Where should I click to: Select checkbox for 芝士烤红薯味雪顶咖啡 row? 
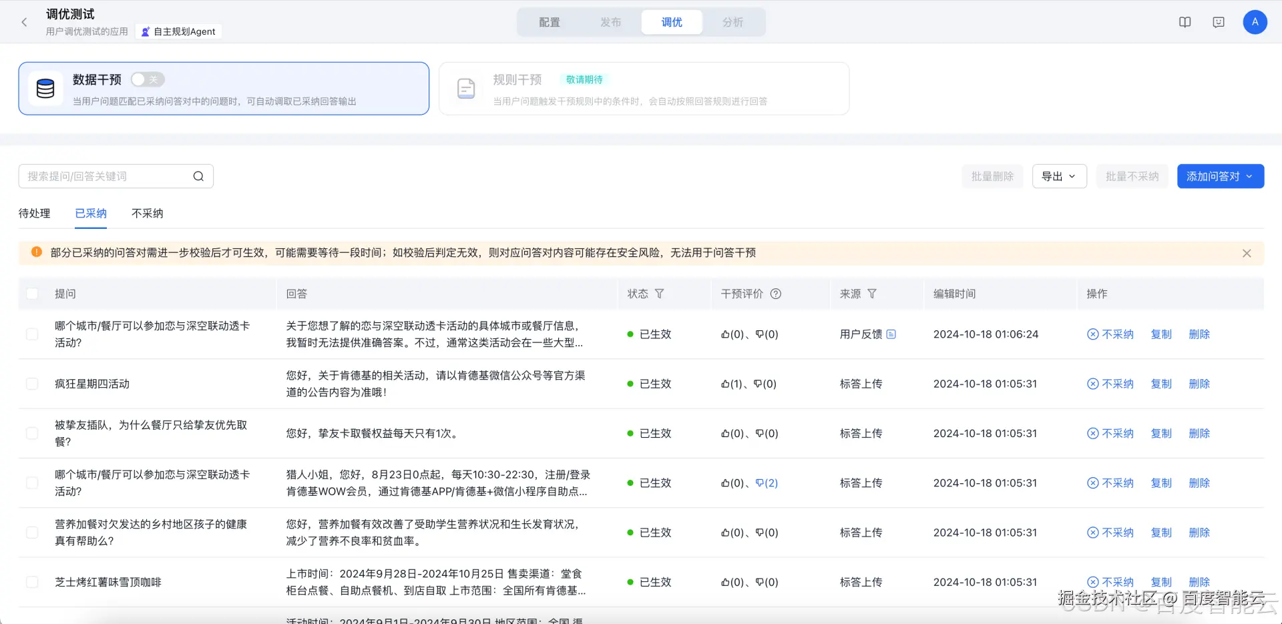coord(32,582)
